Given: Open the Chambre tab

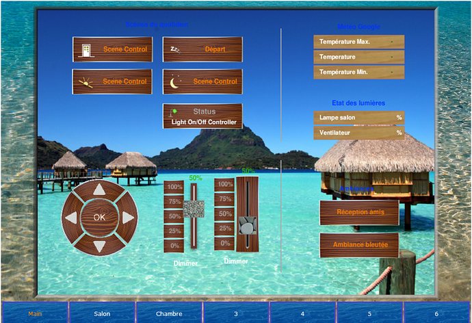Looking at the screenshot, I should (169, 313).
